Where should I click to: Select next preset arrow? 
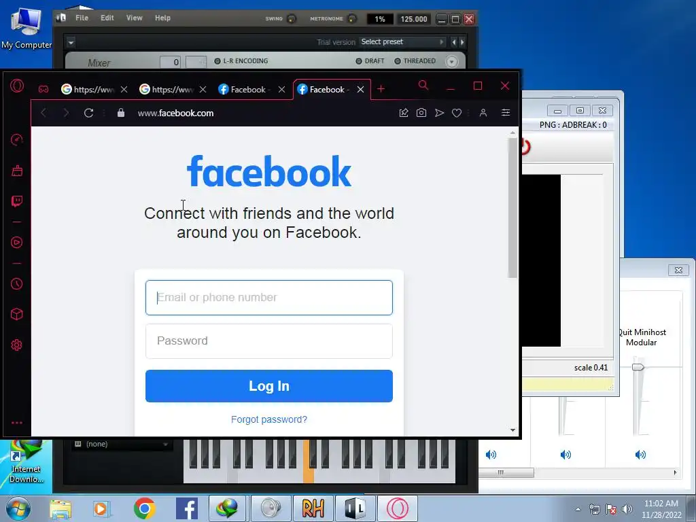pyautogui.click(x=462, y=42)
